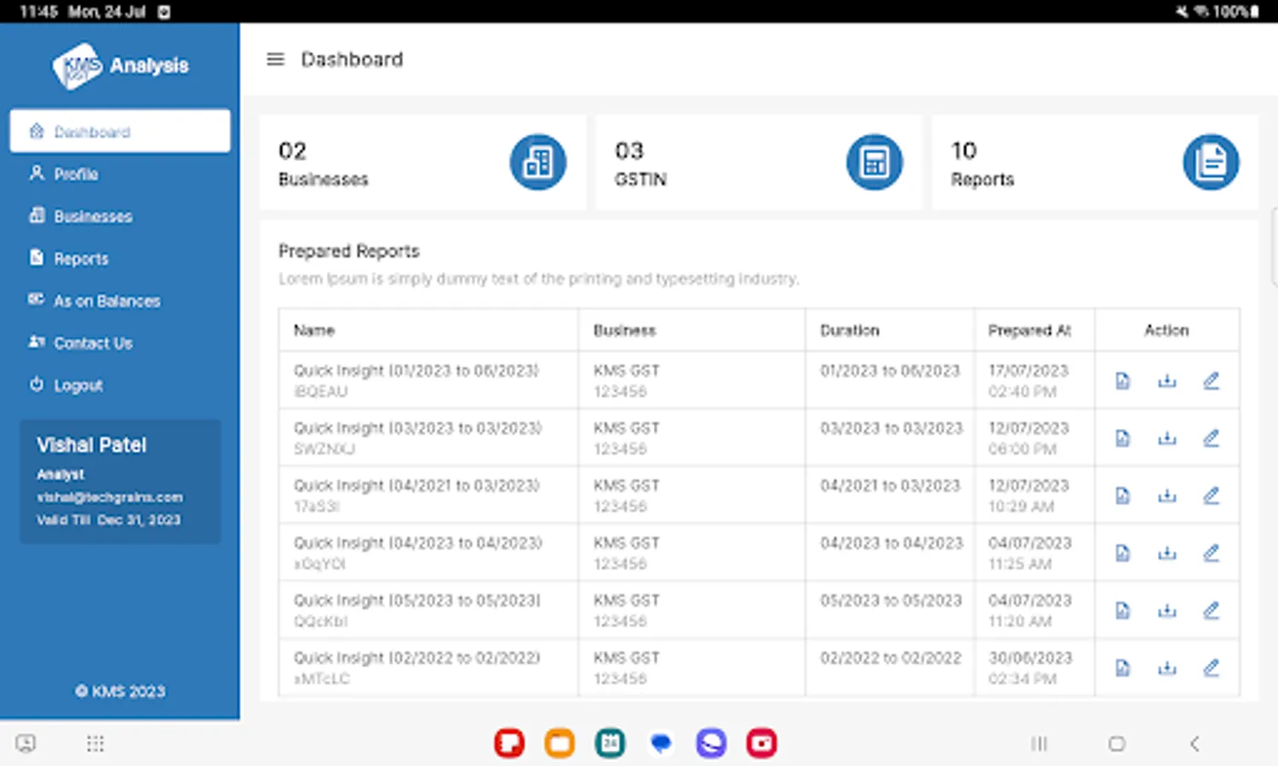View report file for first Quick Insight row
This screenshot has width=1278, height=766.
[1123, 380]
